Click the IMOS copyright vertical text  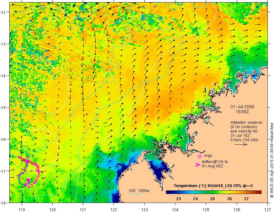point(272,160)
